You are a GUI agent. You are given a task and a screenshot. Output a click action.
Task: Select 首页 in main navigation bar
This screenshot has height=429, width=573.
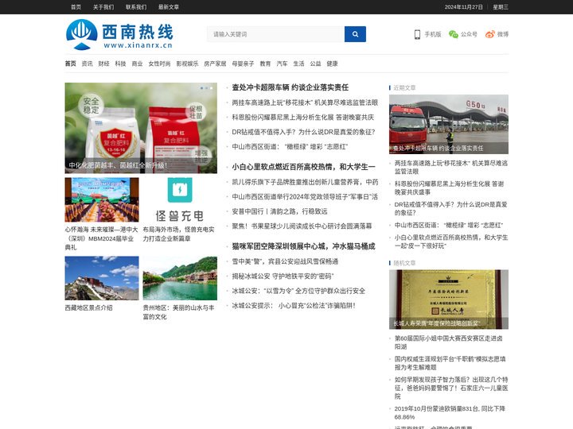click(71, 64)
